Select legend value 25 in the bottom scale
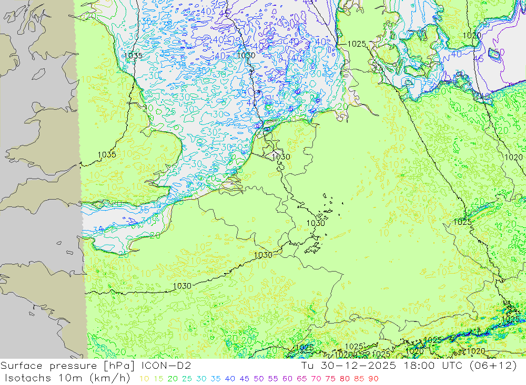Image resolution: width=526 pixels, height=385 pixels. tap(187, 379)
